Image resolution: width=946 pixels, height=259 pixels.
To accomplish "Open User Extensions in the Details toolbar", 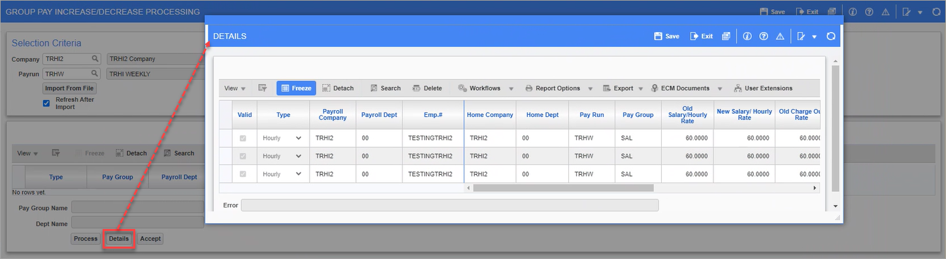I will [x=763, y=88].
